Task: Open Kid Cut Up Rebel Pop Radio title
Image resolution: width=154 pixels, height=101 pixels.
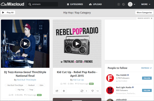Action: point(77,74)
